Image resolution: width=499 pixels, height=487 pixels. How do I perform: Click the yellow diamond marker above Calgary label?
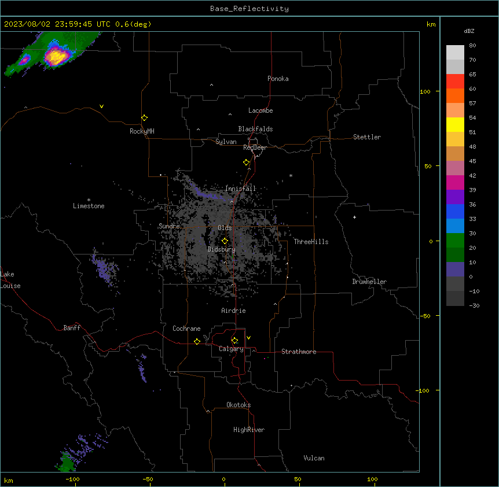[235, 341]
